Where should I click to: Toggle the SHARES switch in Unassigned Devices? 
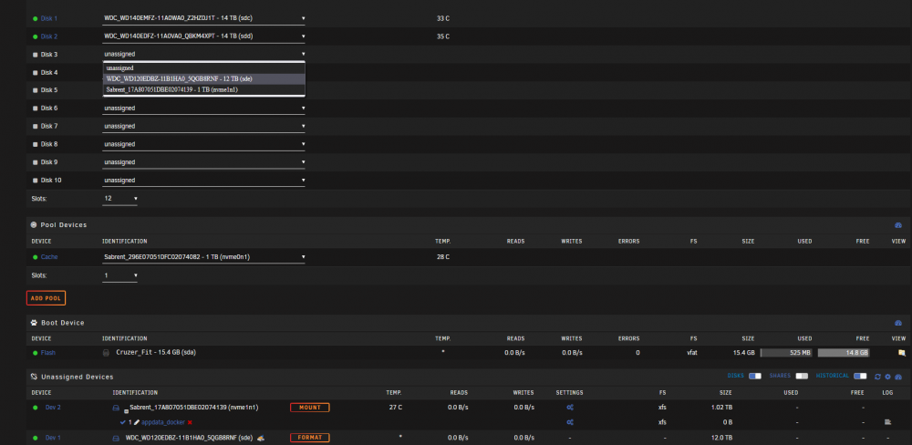[802, 377]
